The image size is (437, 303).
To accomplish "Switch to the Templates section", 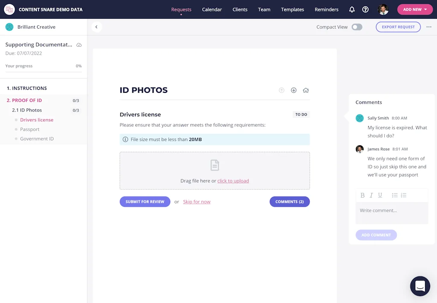I will pyautogui.click(x=292, y=9).
